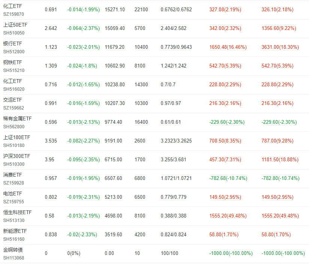This screenshot has height=264, width=309.
Task: Open 化工ETF SH516020 fund name
Action: point(12,81)
